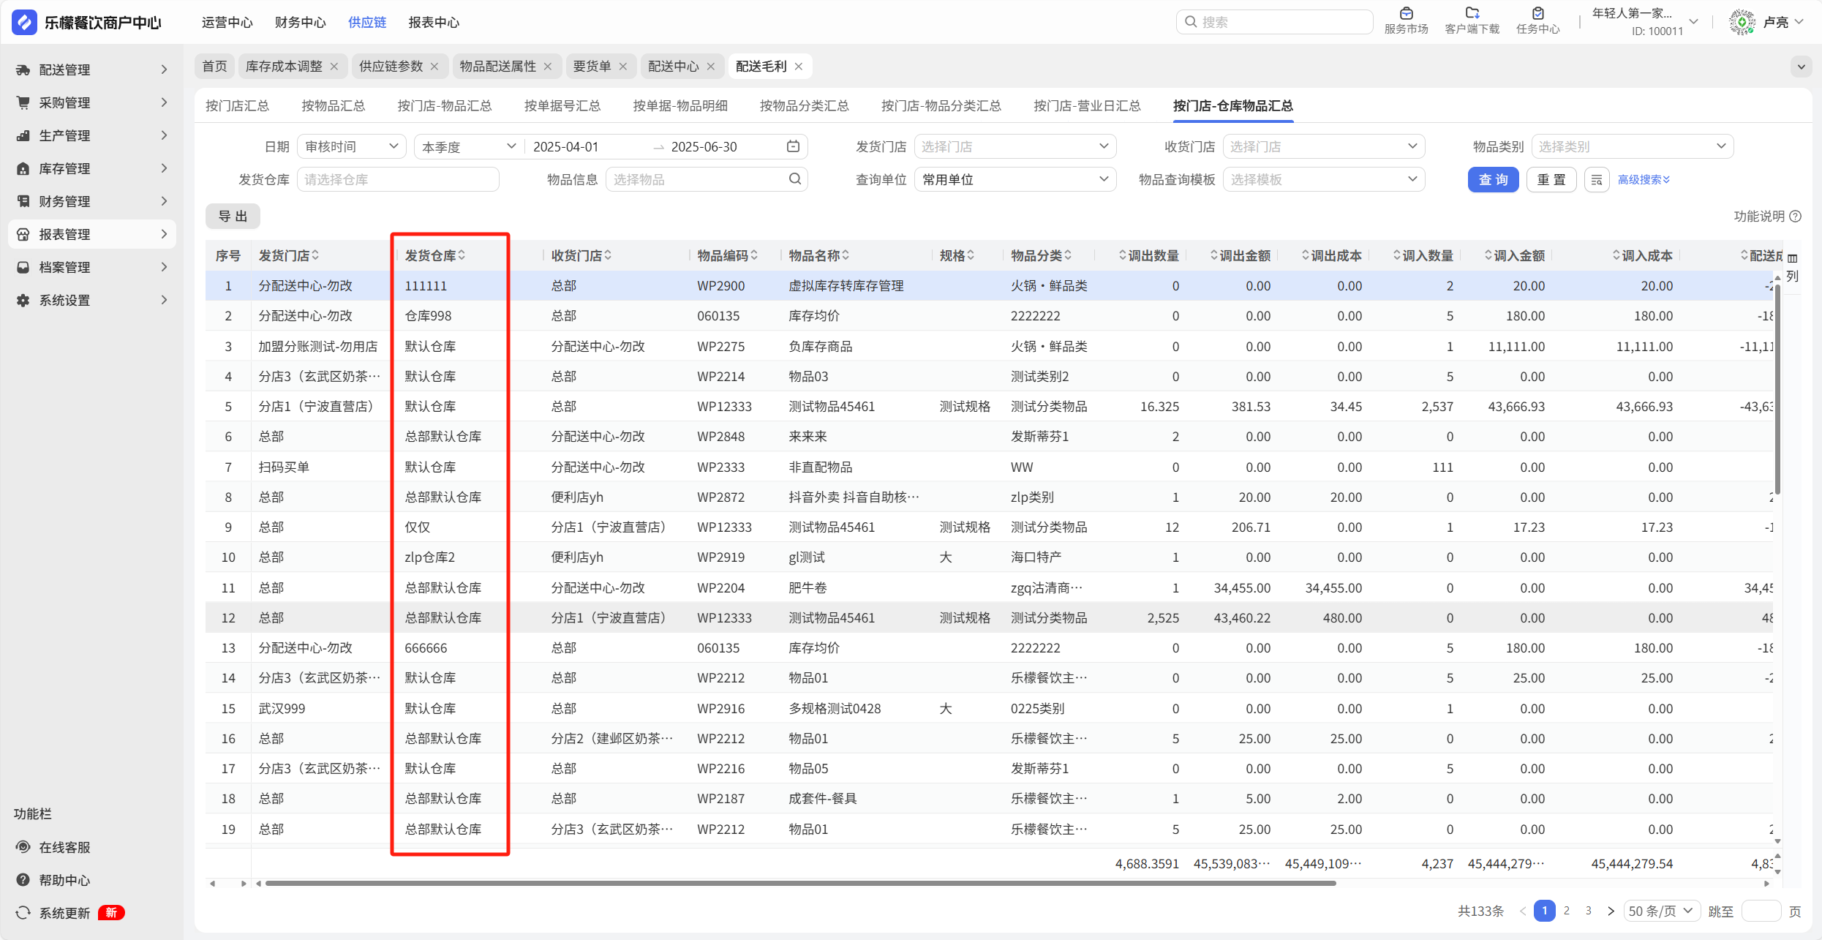Expand 报表管理 sidebar menu
Image resolution: width=1822 pixels, height=940 pixels.
92,234
